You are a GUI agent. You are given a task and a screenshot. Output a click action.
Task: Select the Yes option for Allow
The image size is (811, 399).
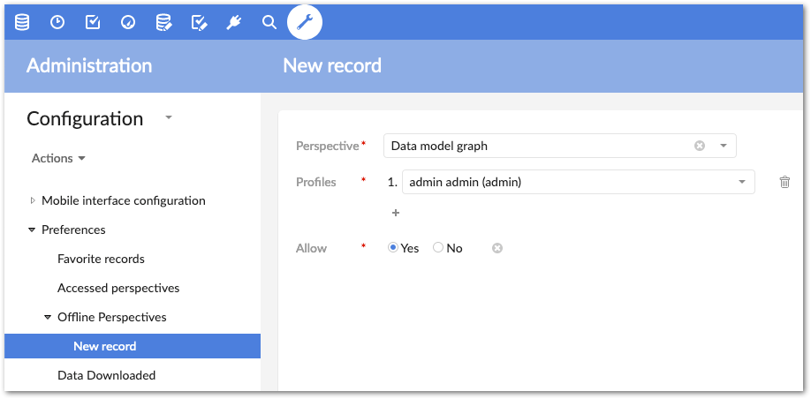394,248
